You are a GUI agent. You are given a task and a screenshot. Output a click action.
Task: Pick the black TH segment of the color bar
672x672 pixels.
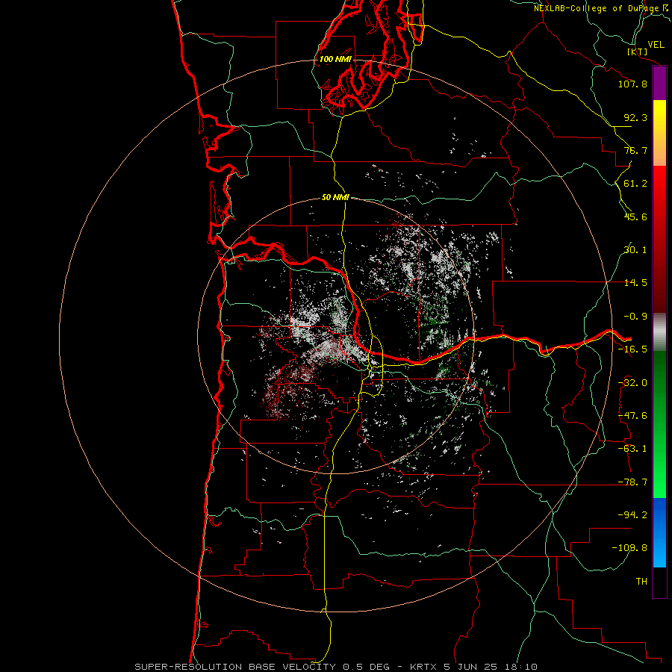[659, 582]
